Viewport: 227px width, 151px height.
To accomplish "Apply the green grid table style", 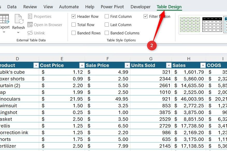I will tap(190, 24).
